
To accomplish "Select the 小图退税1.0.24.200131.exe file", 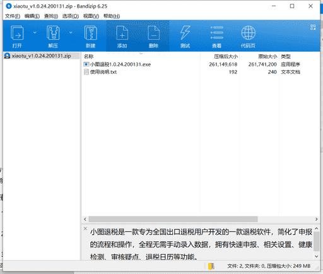I will (x=120, y=64).
